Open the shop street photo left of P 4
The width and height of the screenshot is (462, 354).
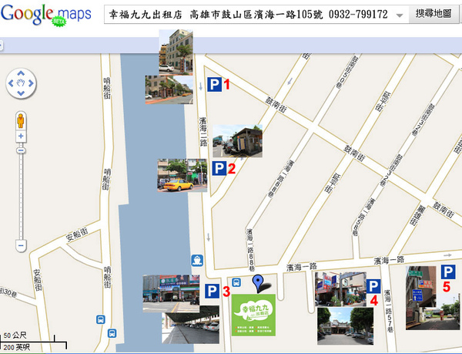[x=340, y=289]
